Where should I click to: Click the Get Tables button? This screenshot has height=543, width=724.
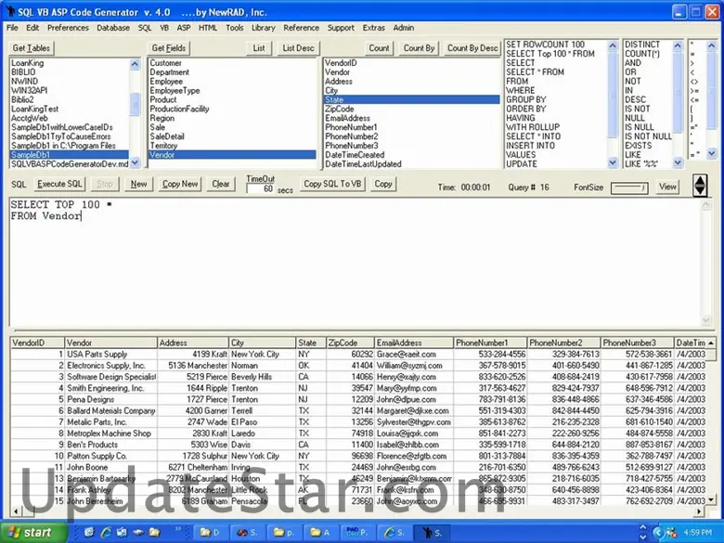[32, 48]
